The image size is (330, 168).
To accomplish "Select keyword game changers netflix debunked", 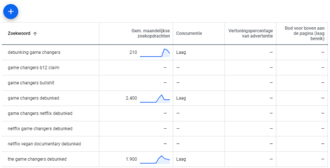I will point(40,113).
